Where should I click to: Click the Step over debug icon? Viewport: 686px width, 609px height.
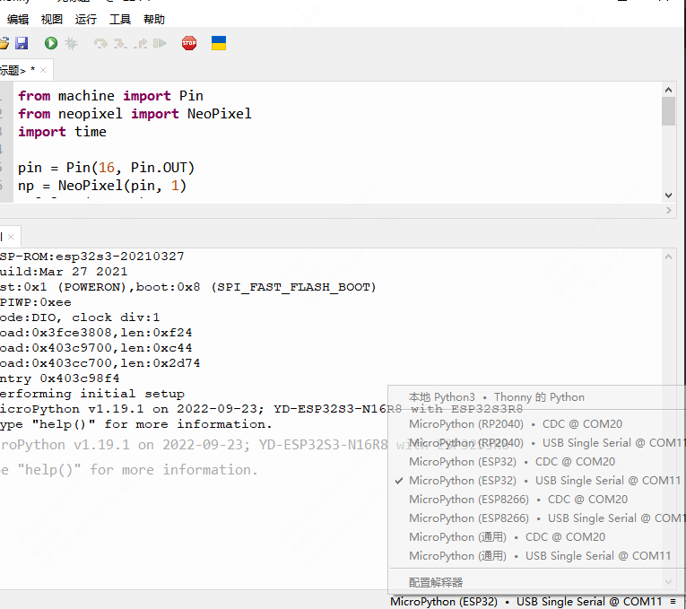point(100,43)
